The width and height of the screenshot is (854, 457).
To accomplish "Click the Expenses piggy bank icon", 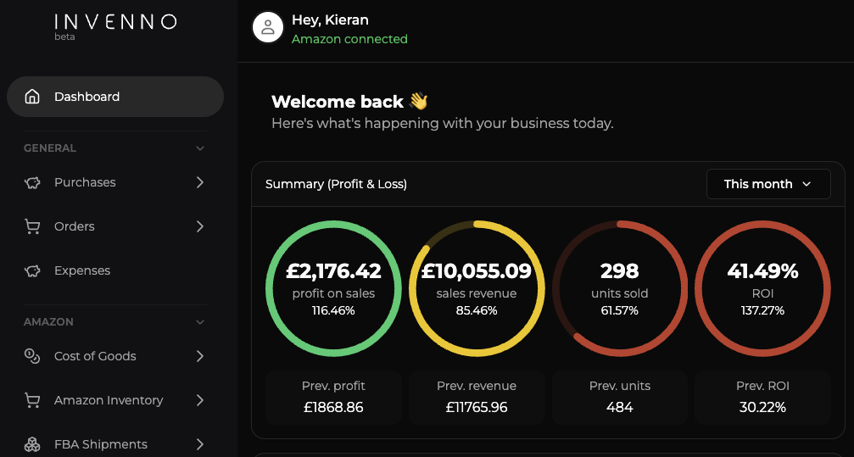I will (x=32, y=270).
